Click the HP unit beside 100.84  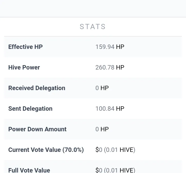click(x=120, y=109)
